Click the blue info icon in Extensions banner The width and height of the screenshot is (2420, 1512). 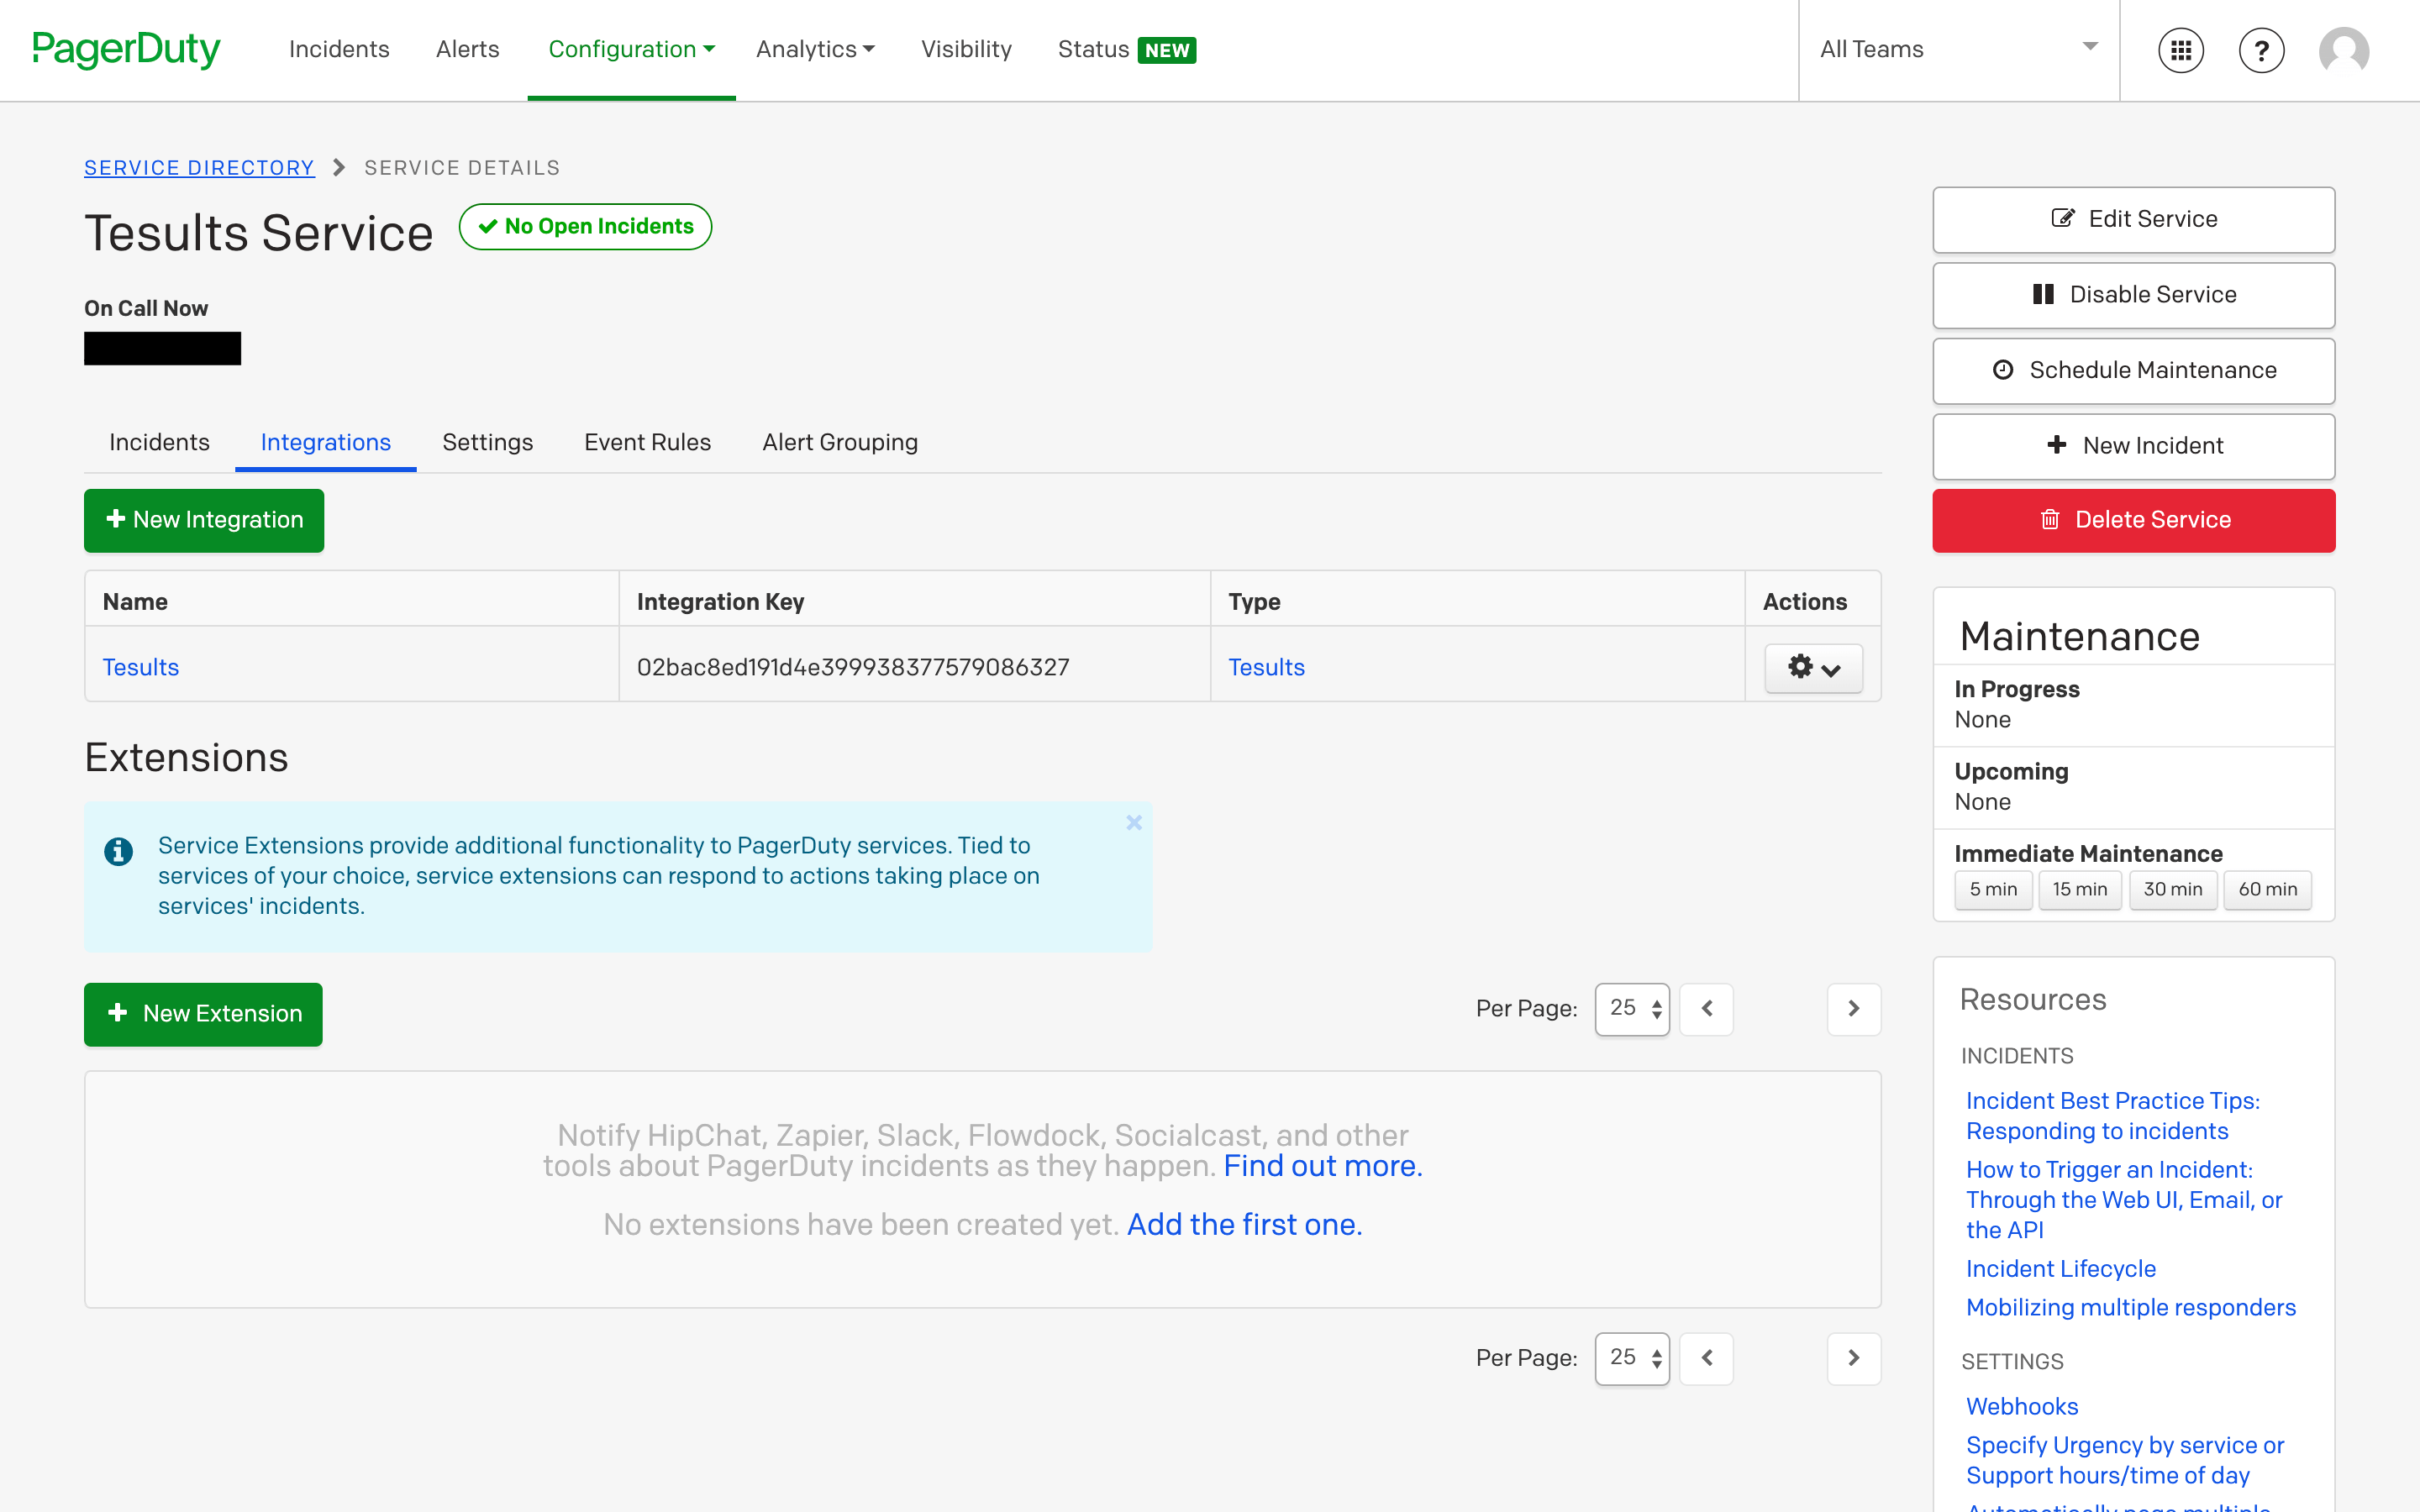click(118, 851)
